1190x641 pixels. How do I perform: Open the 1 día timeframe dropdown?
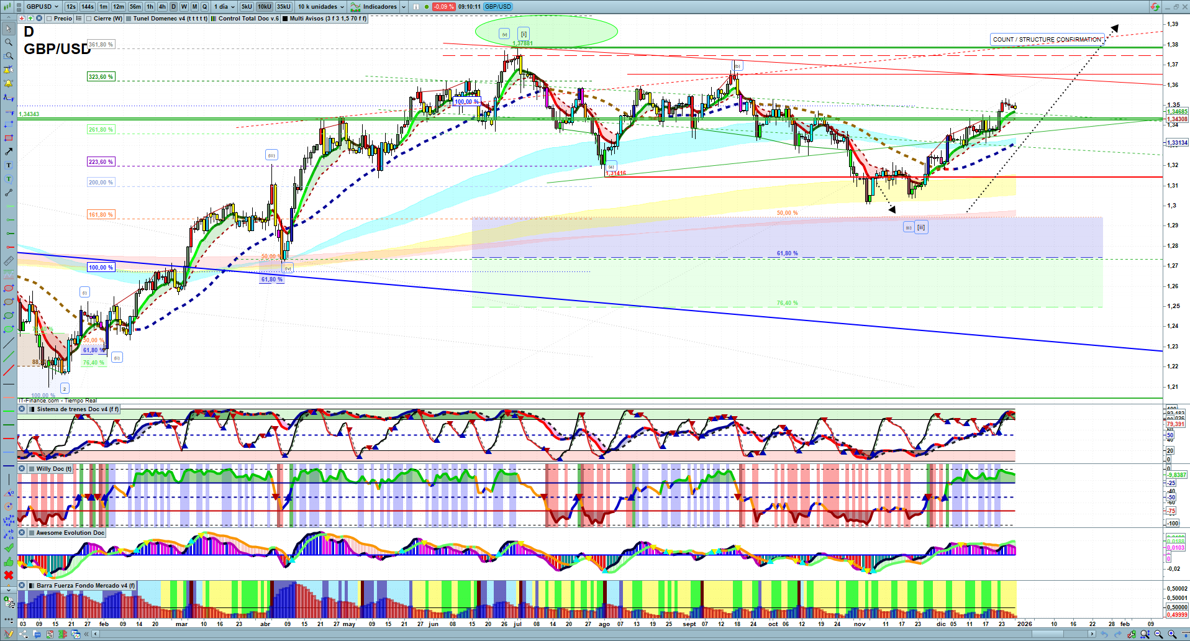coord(224,7)
